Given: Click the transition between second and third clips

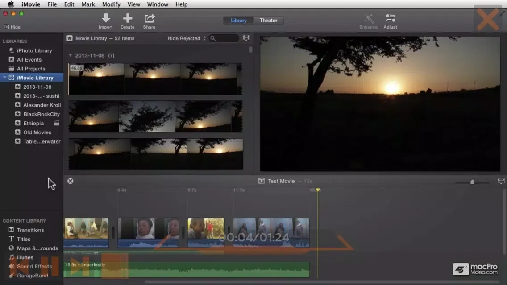Looking at the screenshot, I should pos(183,233).
